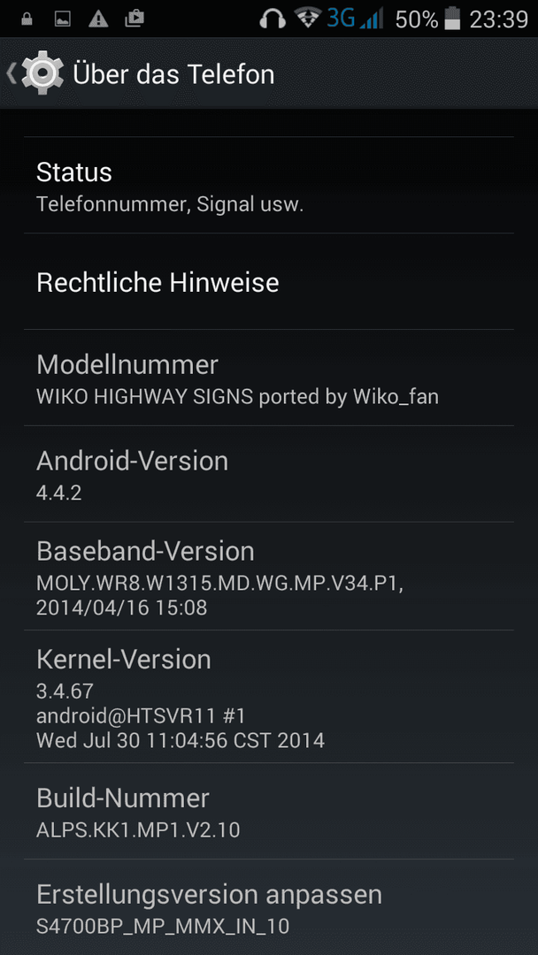This screenshot has width=538, height=955.
Task: Tap the picture notification icon
Action: click(x=62, y=19)
